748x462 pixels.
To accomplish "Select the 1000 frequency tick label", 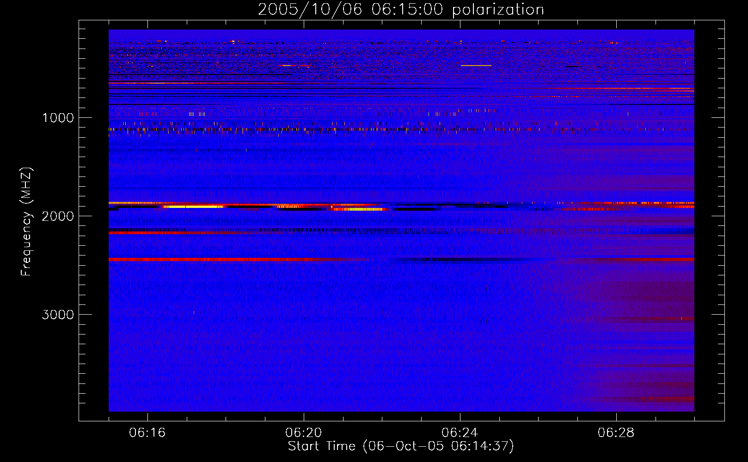I will tap(58, 118).
